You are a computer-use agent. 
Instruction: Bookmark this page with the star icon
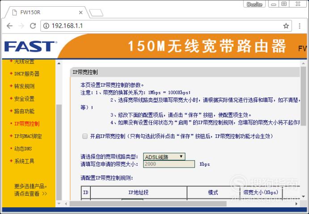click(286, 26)
